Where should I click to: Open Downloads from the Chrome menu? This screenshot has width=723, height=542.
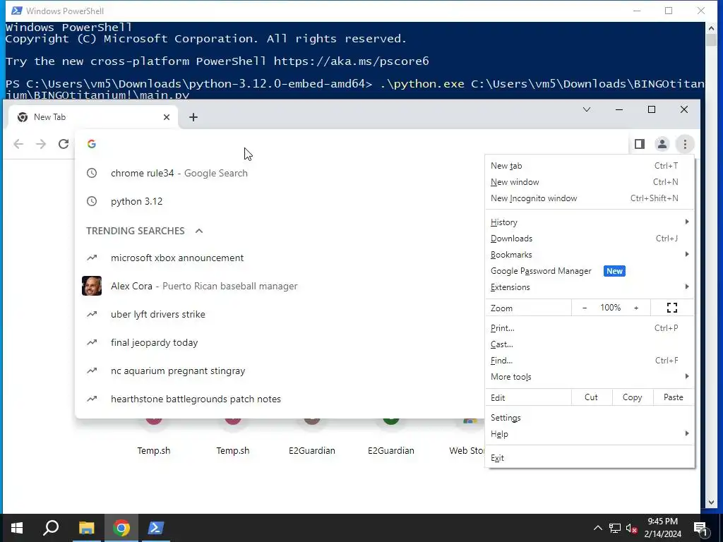coord(590,239)
